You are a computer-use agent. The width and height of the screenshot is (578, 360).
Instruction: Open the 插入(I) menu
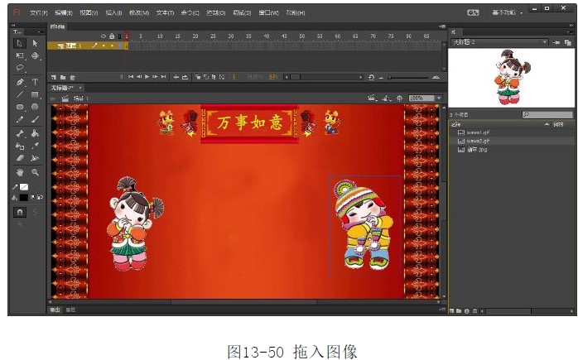click(x=113, y=13)
